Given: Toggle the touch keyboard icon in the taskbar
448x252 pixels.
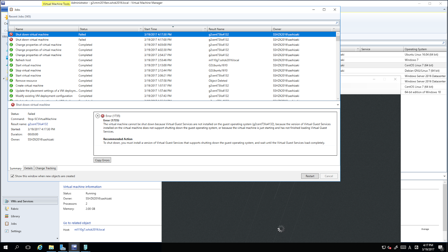Looking at the screenshot, I should 403,248.
